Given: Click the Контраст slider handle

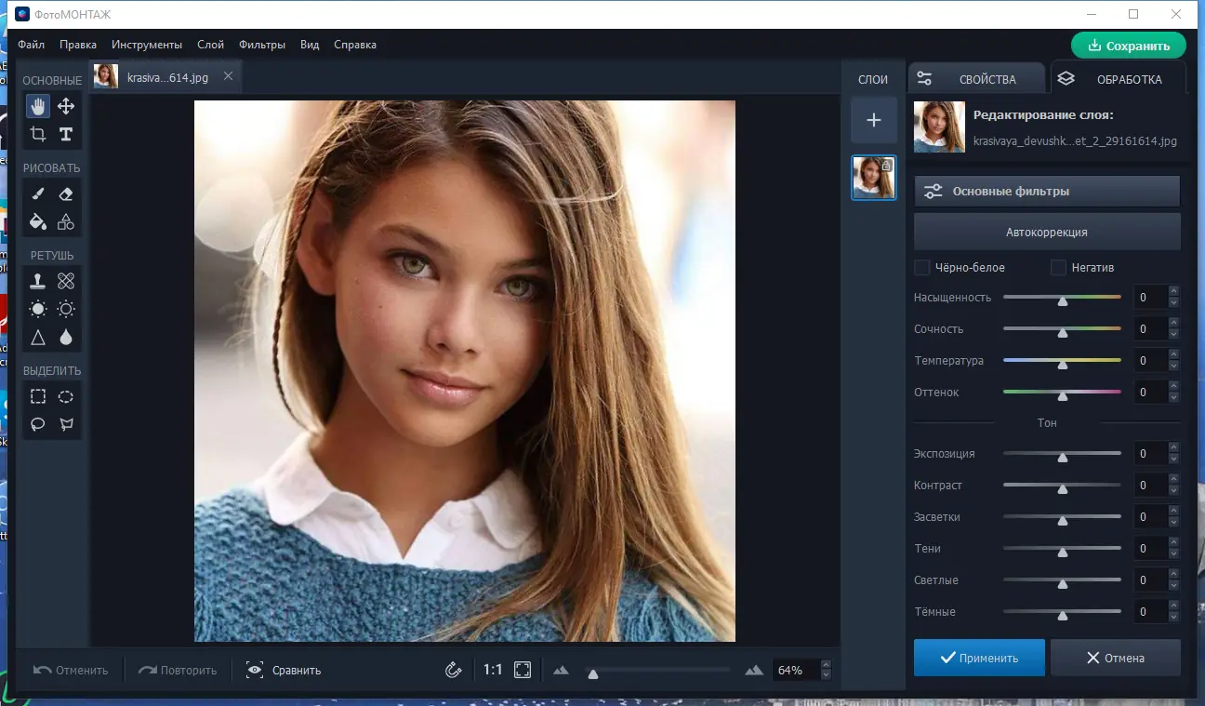Looking at the screenshot, I should click(x=1063, y=488).
